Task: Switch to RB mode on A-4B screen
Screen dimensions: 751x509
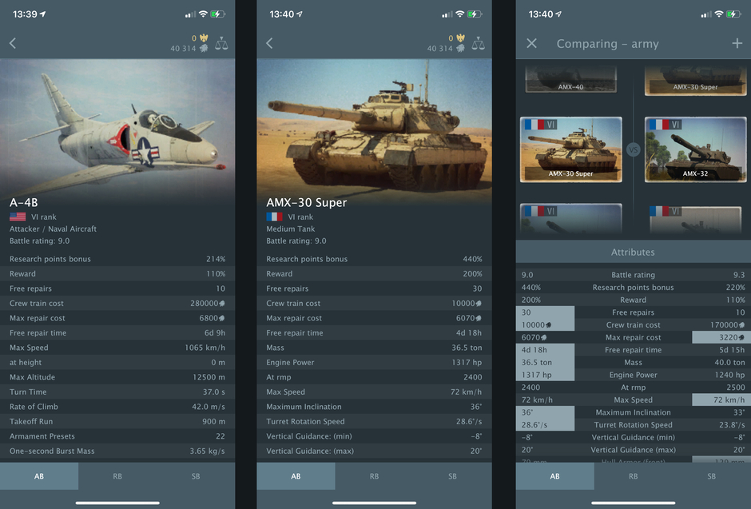Action: pyautogui.click(x=117, y=476)
